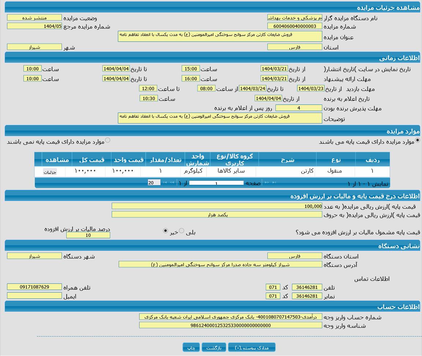This screenshot has width=422, height=356.
Task: Click the ایمیل email input field
Action: point(34,296)
